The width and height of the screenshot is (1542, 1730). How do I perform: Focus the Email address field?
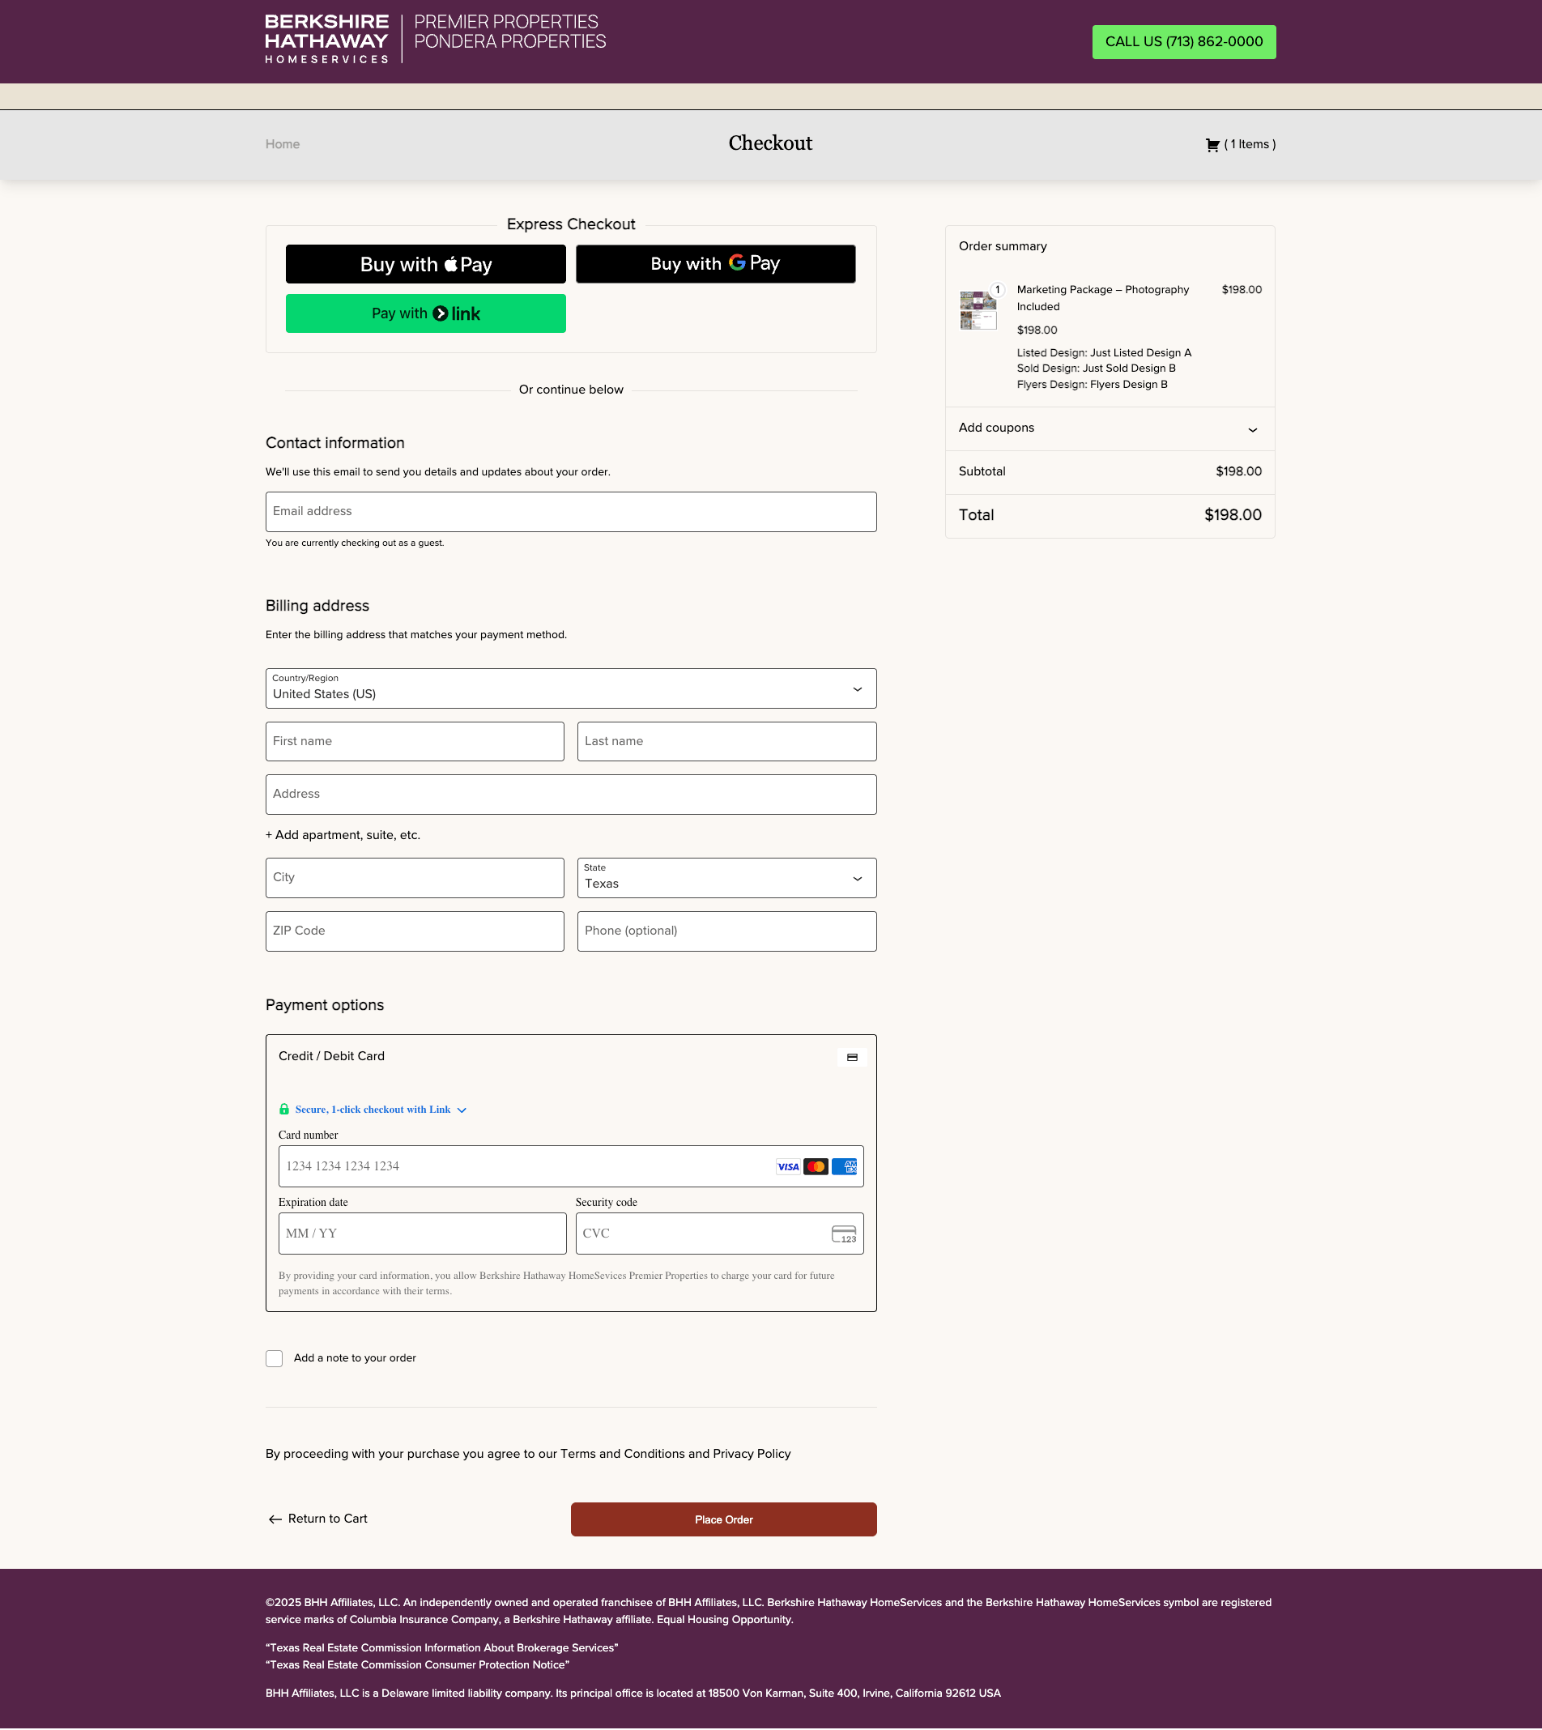pos(570,512)
